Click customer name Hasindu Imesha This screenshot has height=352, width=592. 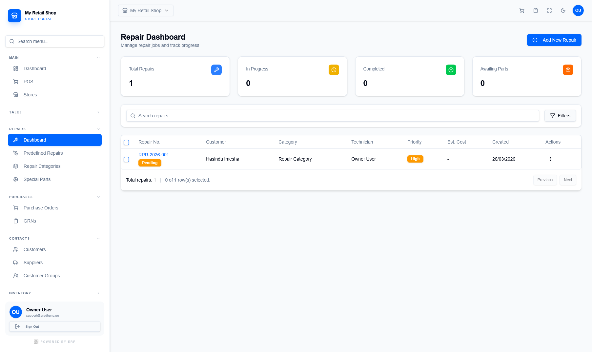point(222,159)
